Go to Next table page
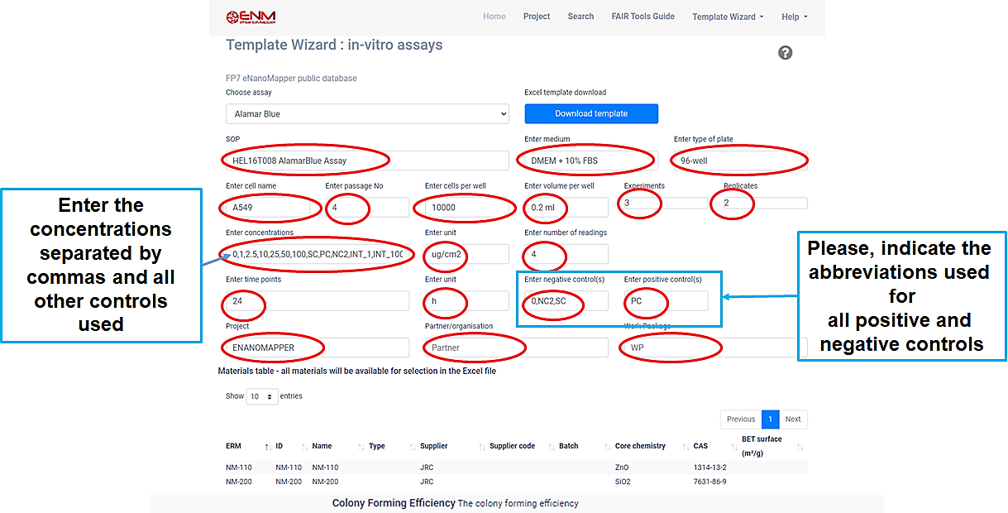The image size is (1008, 513). pos(793,420)
